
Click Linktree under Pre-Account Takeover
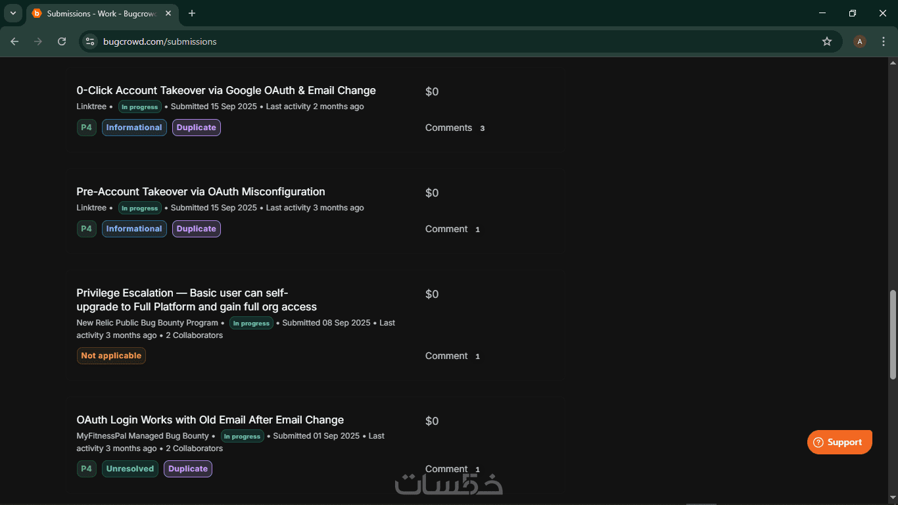[x=91, y=208]
